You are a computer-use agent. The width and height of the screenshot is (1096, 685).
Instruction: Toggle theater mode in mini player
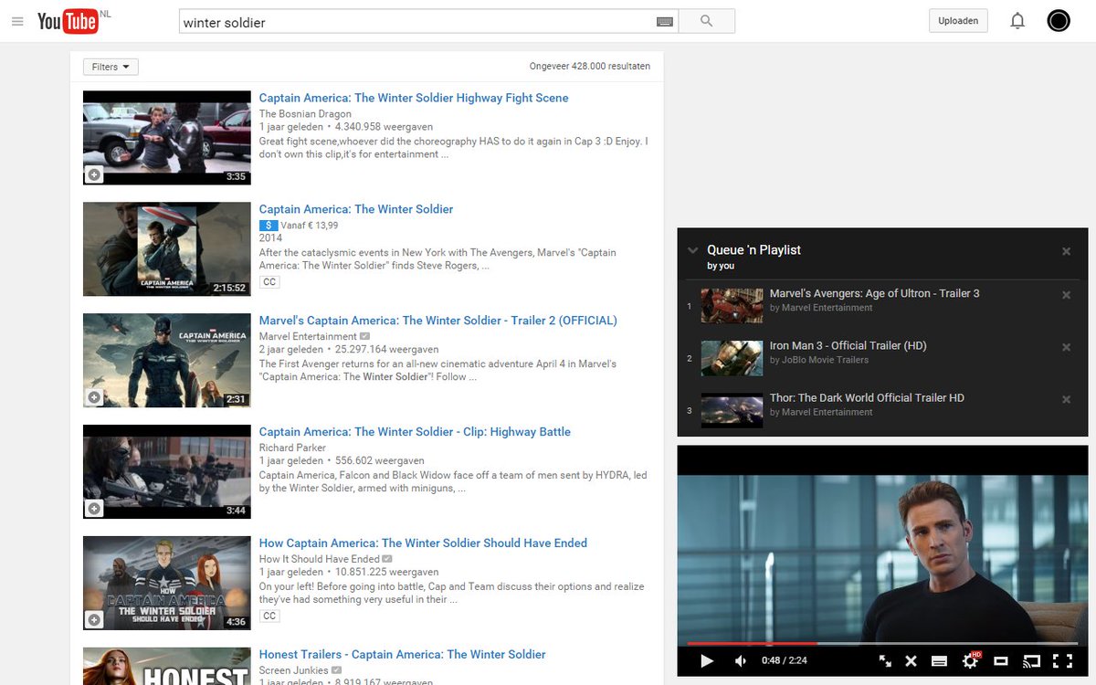(x=1000, y=660)
